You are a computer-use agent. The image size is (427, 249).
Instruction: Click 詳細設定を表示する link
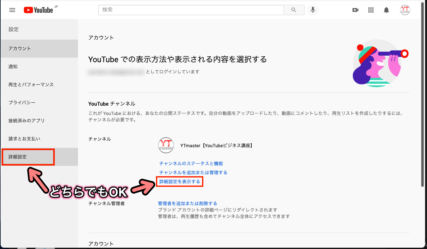coord(180,182)
